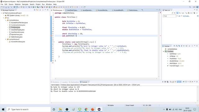Click the Task List synchronize icon
Image resolution: width=199 pixels, height=112 pixels.
point(194,13)
